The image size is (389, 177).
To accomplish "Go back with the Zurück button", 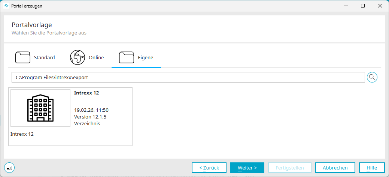I will [x=209, y=168].
